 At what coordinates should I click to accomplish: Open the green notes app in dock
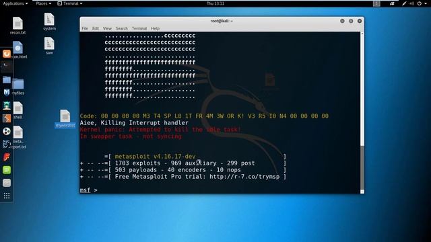7,170
